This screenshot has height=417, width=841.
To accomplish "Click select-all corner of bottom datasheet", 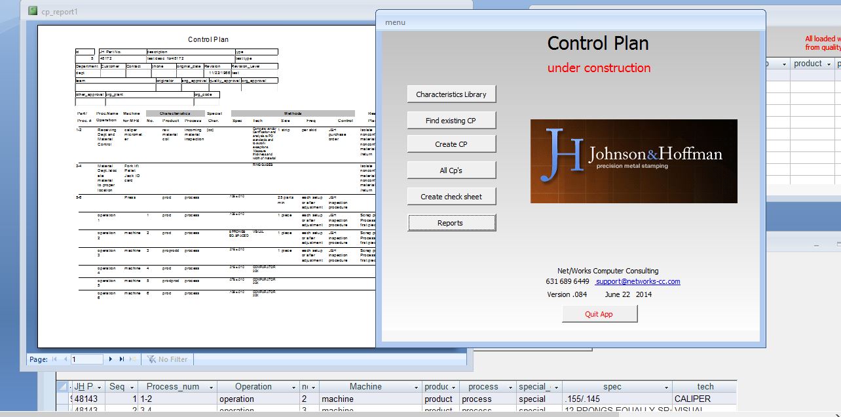I will pos(64,387).
